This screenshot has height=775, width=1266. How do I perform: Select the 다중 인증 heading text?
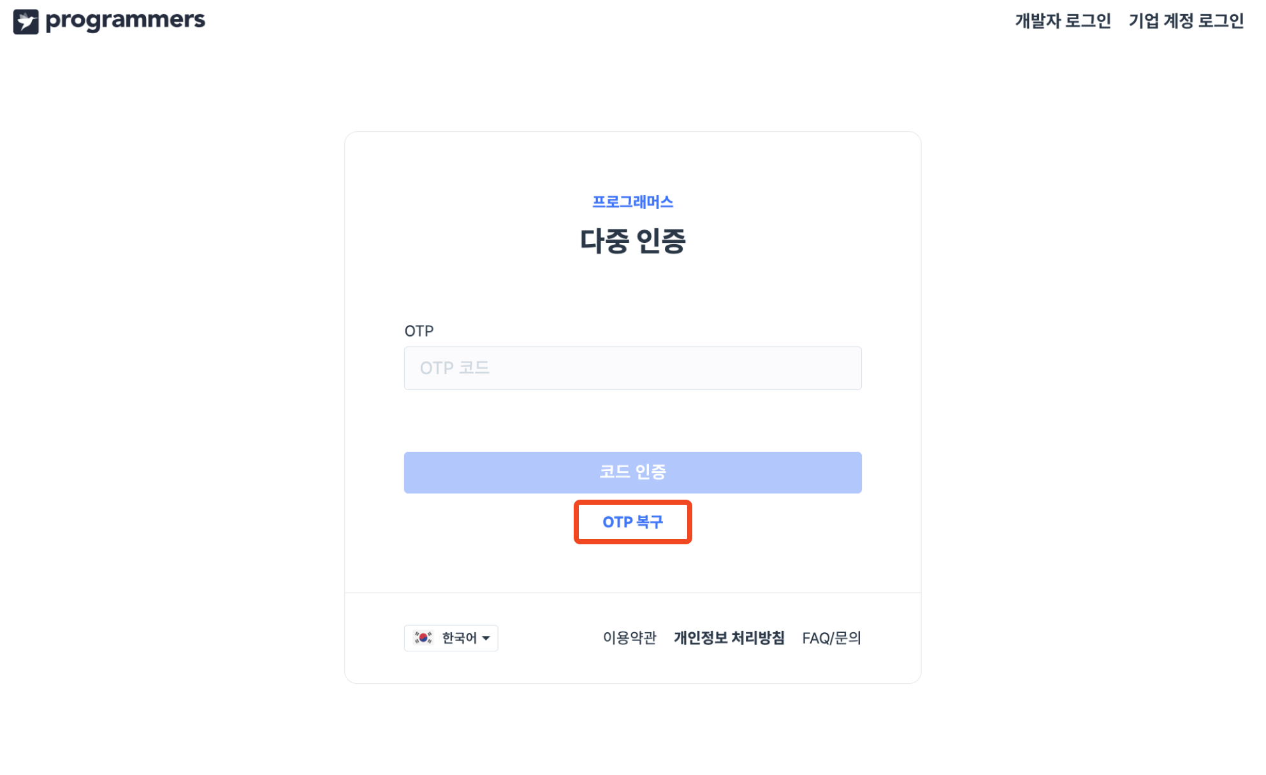click(x=632, y=241)
